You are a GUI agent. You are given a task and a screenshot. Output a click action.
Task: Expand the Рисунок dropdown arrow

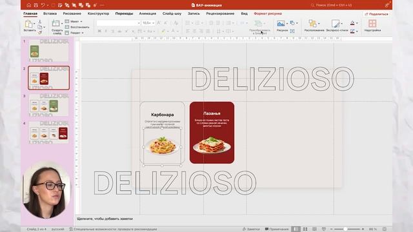287,24
